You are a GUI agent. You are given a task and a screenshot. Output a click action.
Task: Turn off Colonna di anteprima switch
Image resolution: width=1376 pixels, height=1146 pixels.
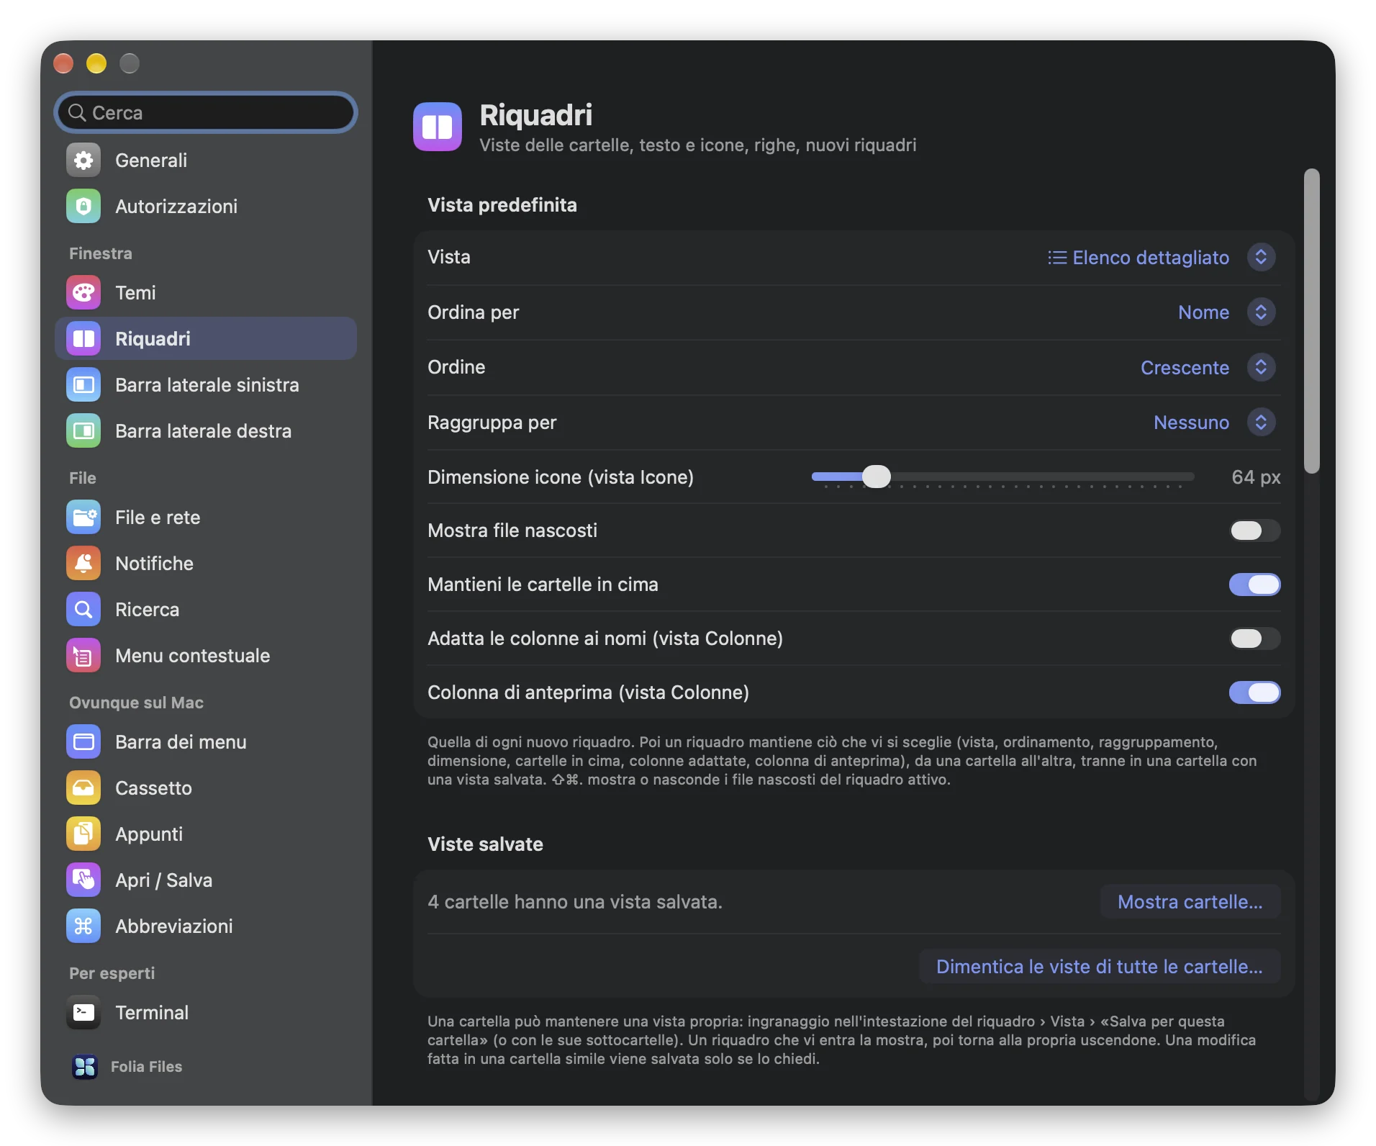(1254, 692)
